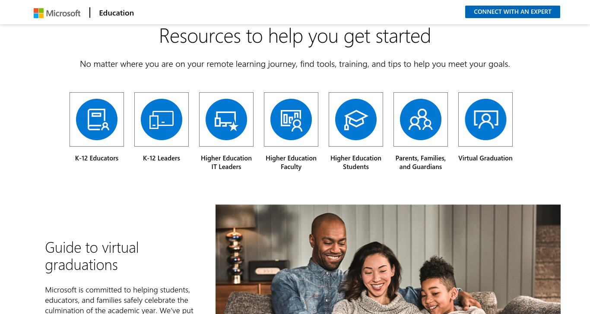Select the Higher Education IT Leaders icon
The image size is (590, 314).
(x=226, y=119)
